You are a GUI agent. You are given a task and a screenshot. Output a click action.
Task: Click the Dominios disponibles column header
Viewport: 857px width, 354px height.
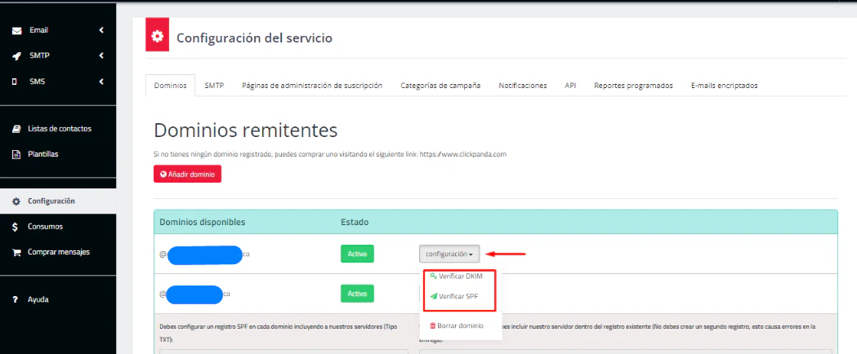click(x=203, y=223)
